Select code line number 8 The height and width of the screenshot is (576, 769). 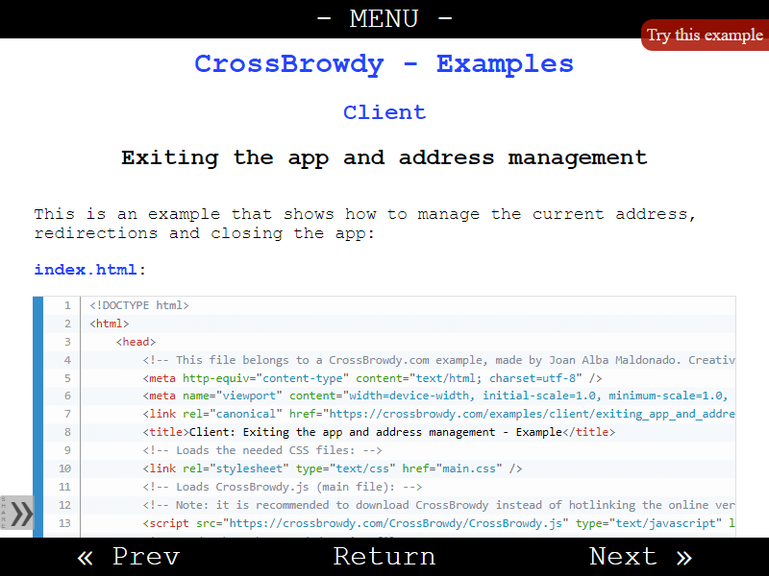point(67,432)
